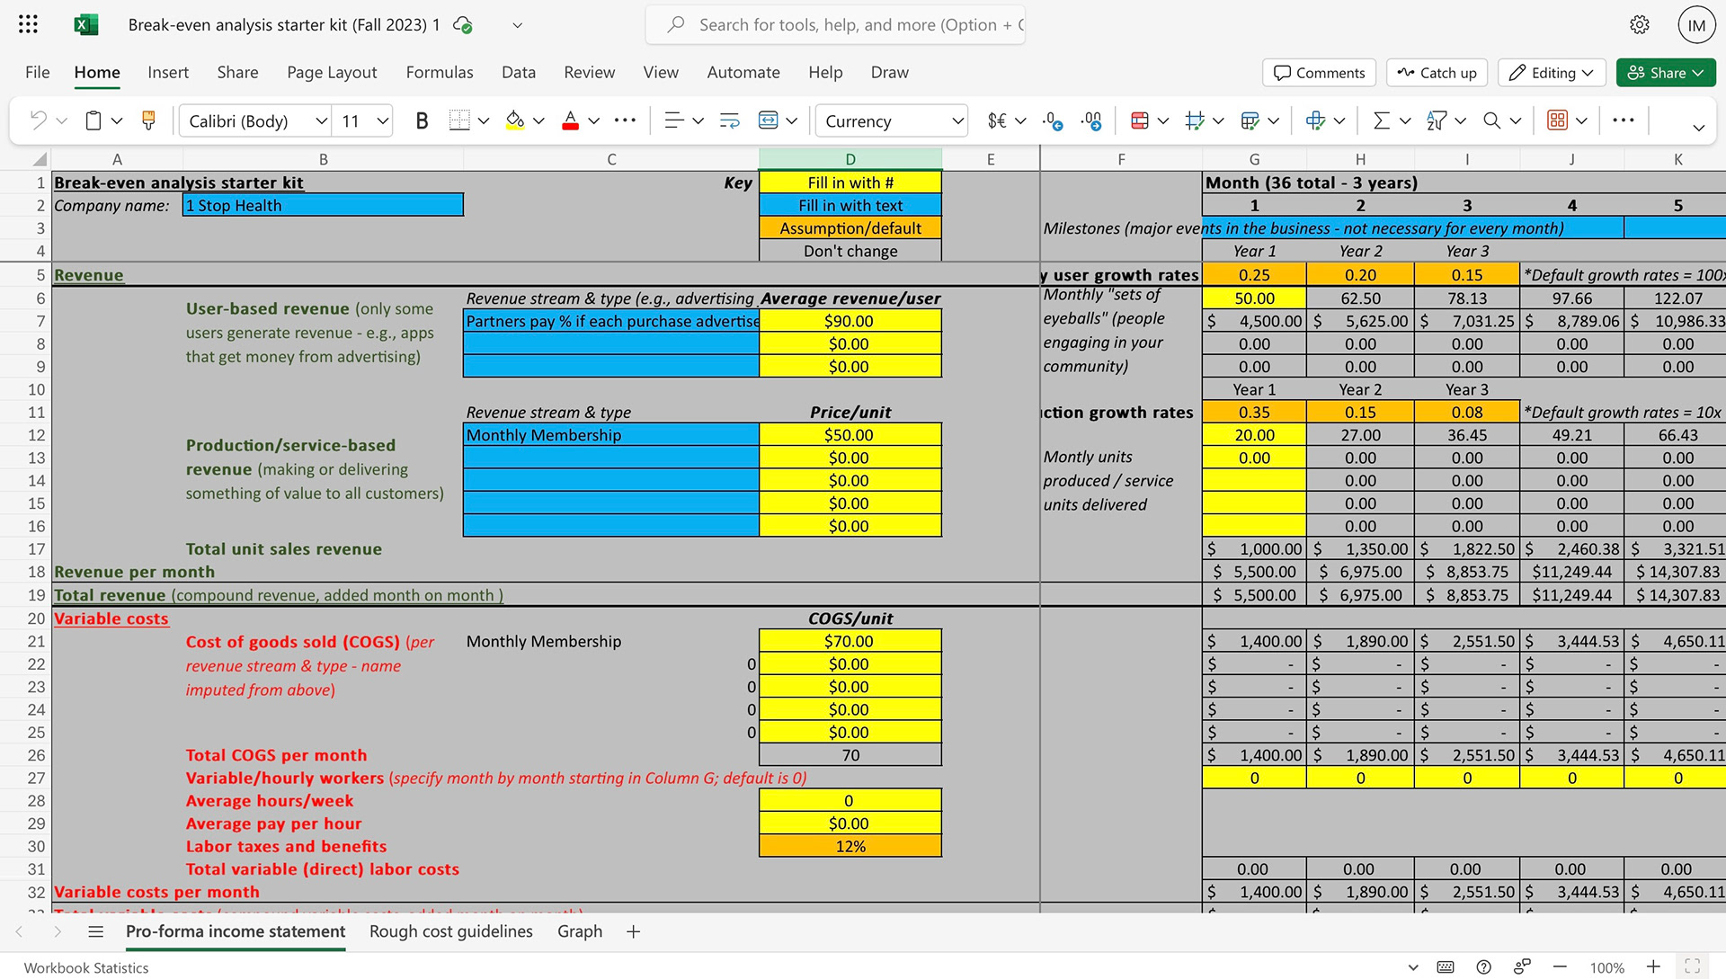Expand fill color palette arrow

538,120
